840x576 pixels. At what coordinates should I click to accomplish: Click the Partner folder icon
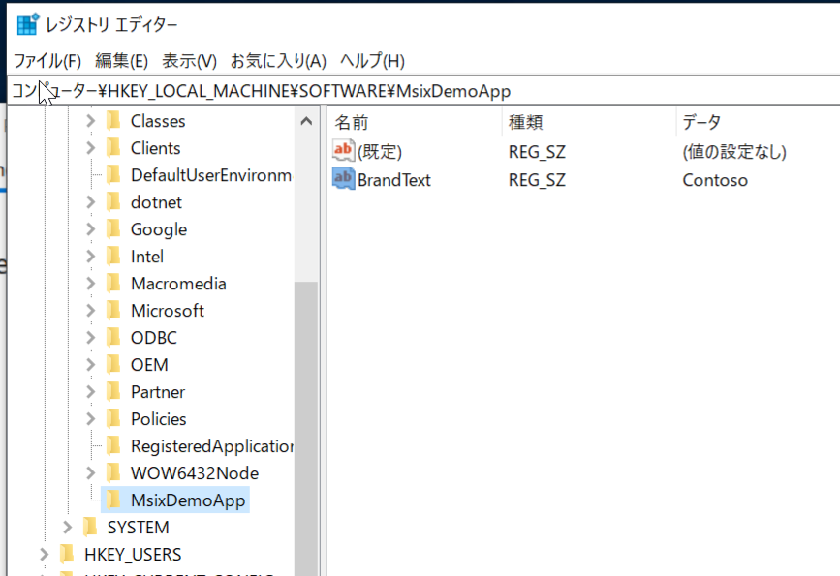point(113,391)
